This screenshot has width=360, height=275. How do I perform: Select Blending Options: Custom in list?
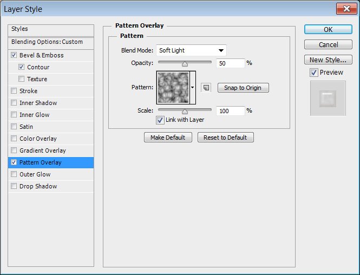tap(47, 42)
